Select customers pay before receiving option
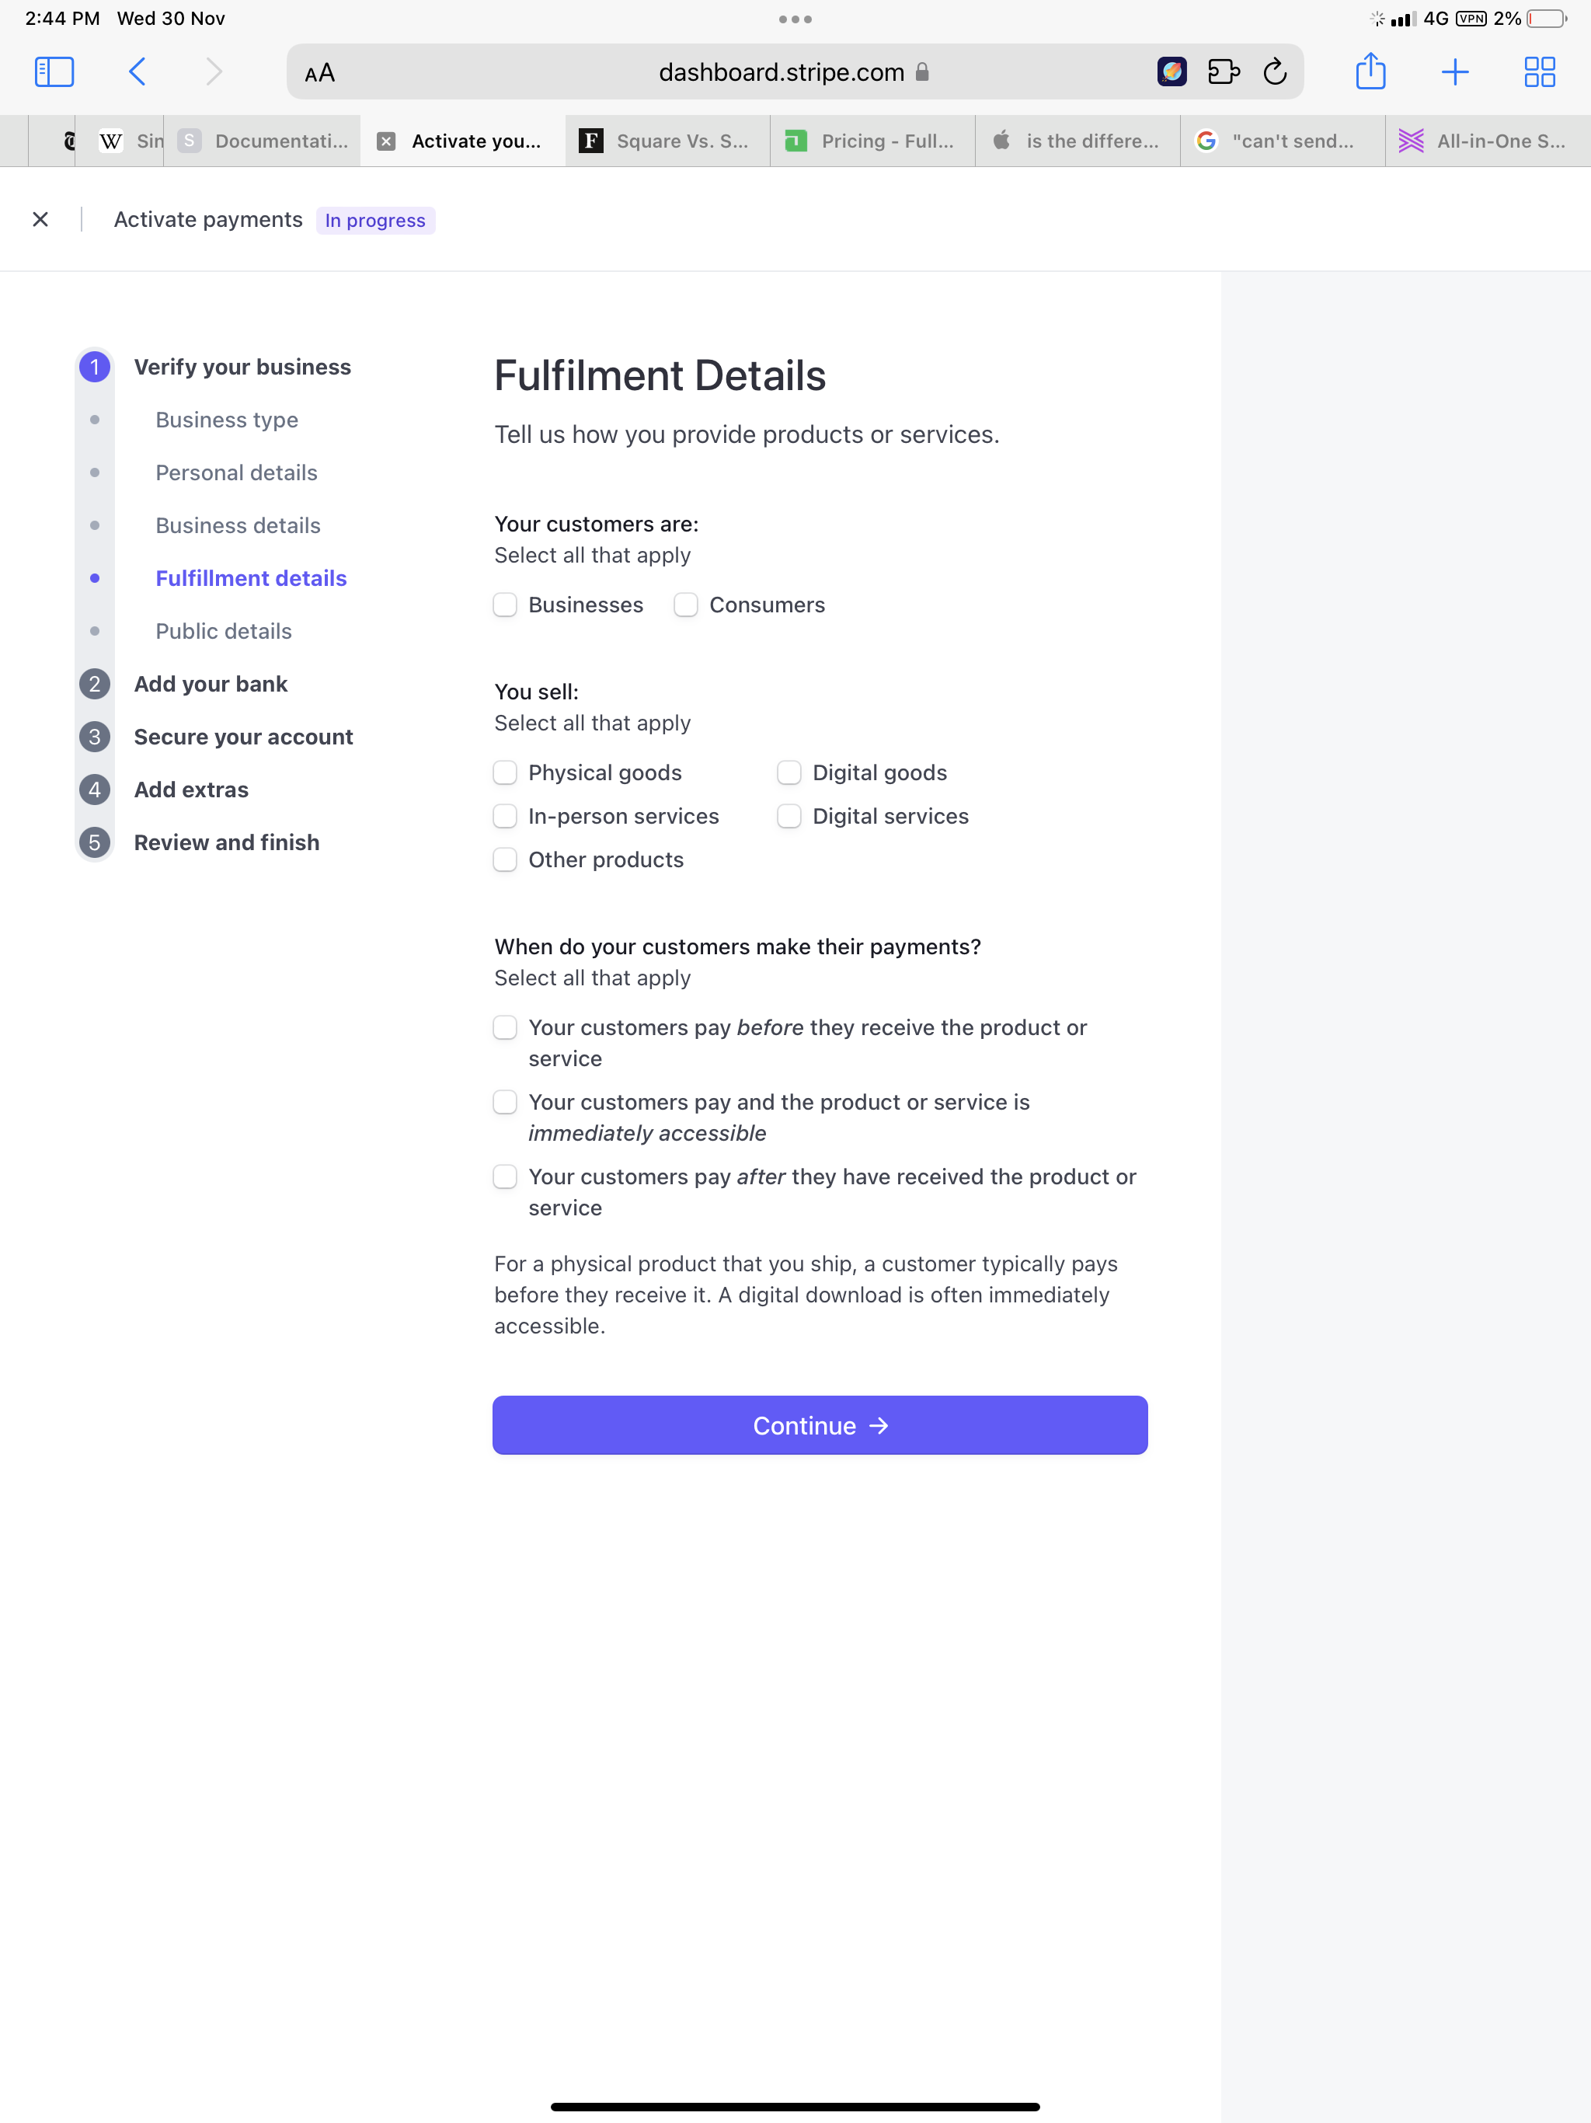This screenshot has height=2123, width=1591. (x=505, y=1028)
